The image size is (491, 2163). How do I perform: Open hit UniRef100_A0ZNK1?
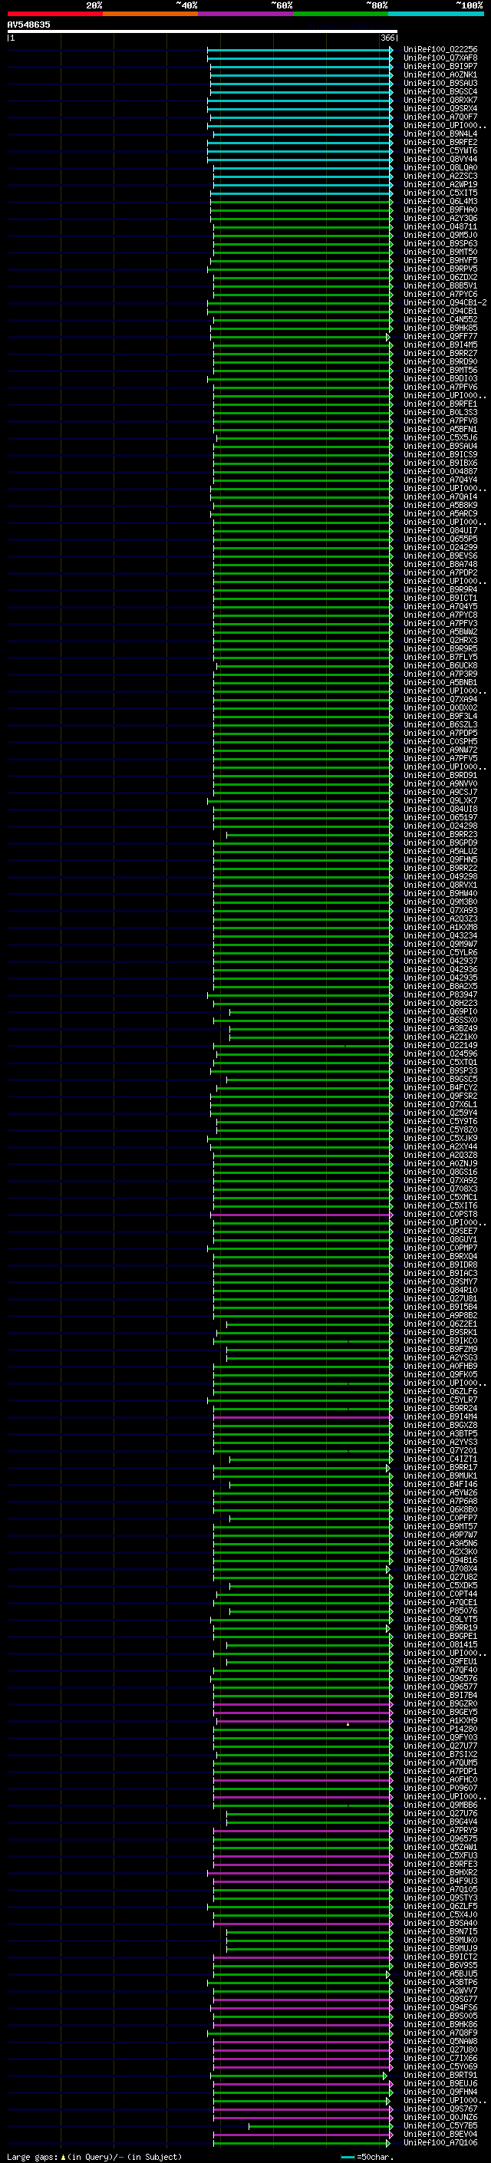pyautogui.click(x=440, y=74)
